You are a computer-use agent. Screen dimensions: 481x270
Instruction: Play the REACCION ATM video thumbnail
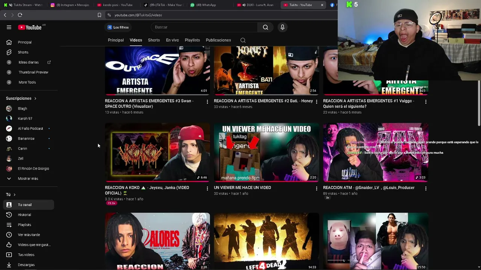coord(375,152)
